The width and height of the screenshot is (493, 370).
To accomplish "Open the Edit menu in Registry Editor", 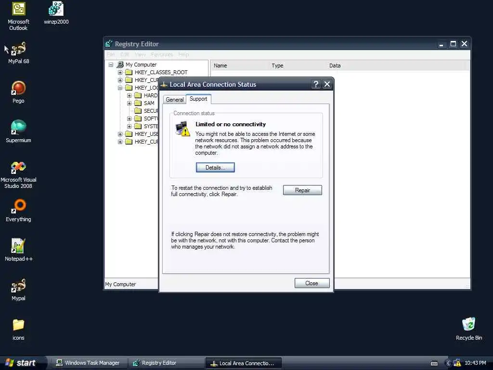I will (x=125, y=54).
